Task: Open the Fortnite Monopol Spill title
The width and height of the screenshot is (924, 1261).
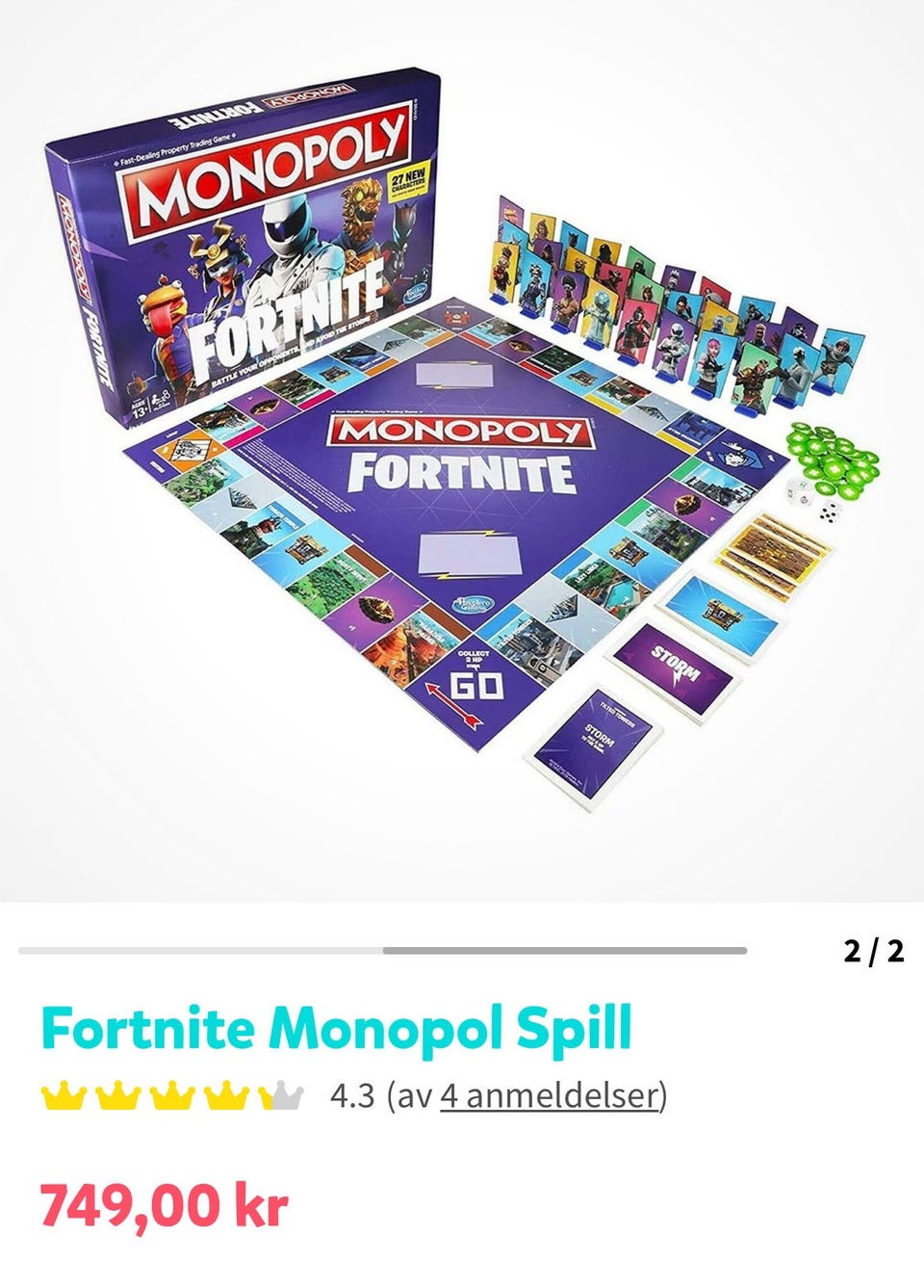Action: tap(336, 1029)
